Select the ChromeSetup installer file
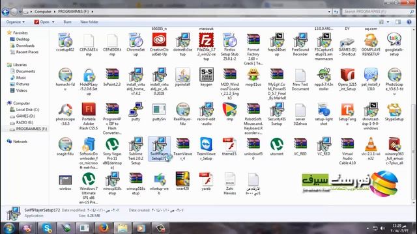The image size is (417, 234). [136, 40]
